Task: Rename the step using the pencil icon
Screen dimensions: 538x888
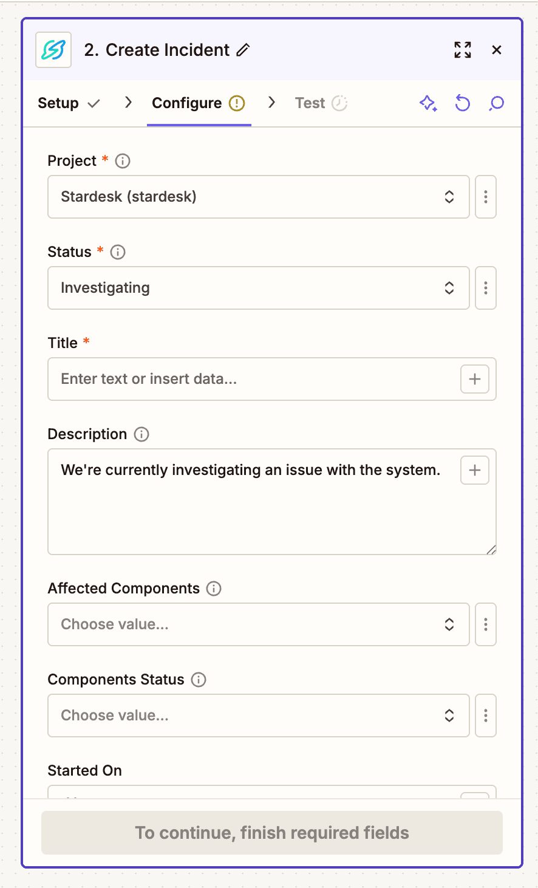Action: [x=242, y=50]
